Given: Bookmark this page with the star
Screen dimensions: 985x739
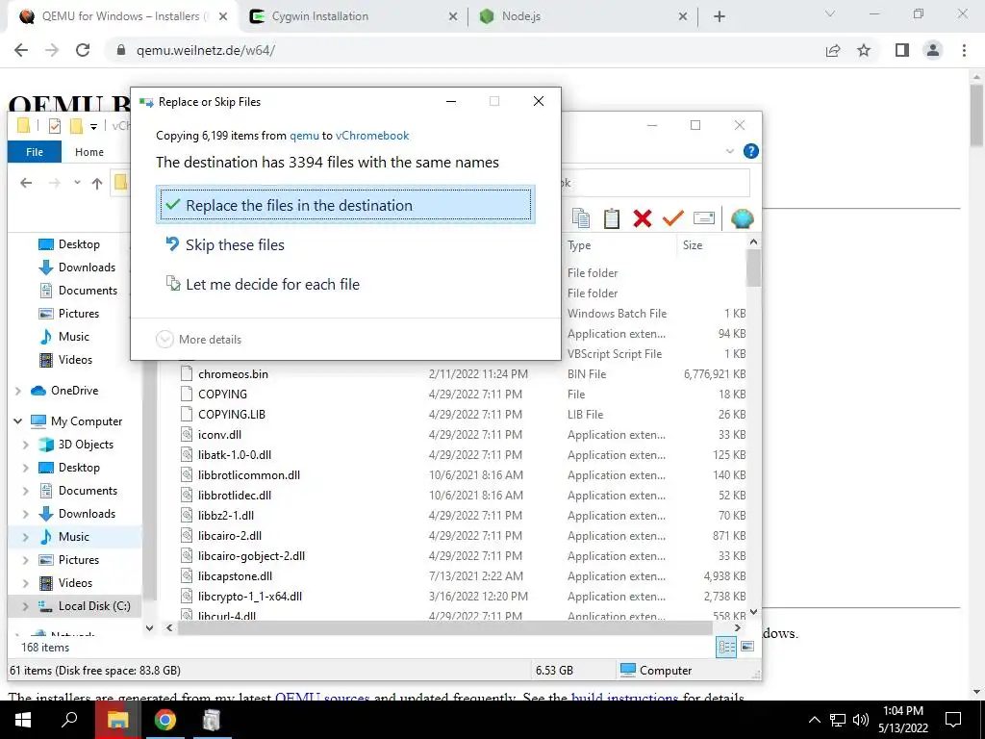Looking at the screenshot, I should click(864, 50).
